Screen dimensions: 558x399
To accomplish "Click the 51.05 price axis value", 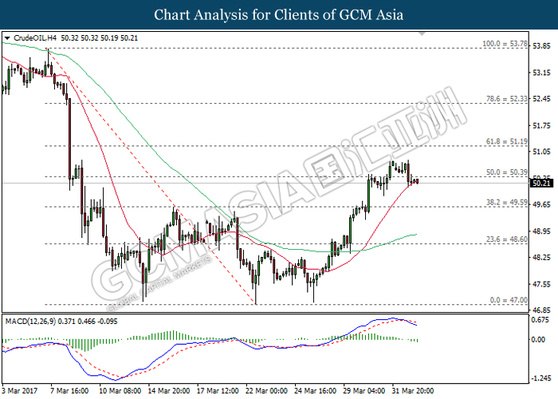I will click(x=541, y=152).
